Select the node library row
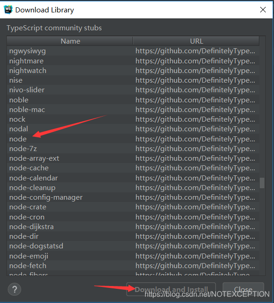274x303 pixels. click(x=133, y=139)
